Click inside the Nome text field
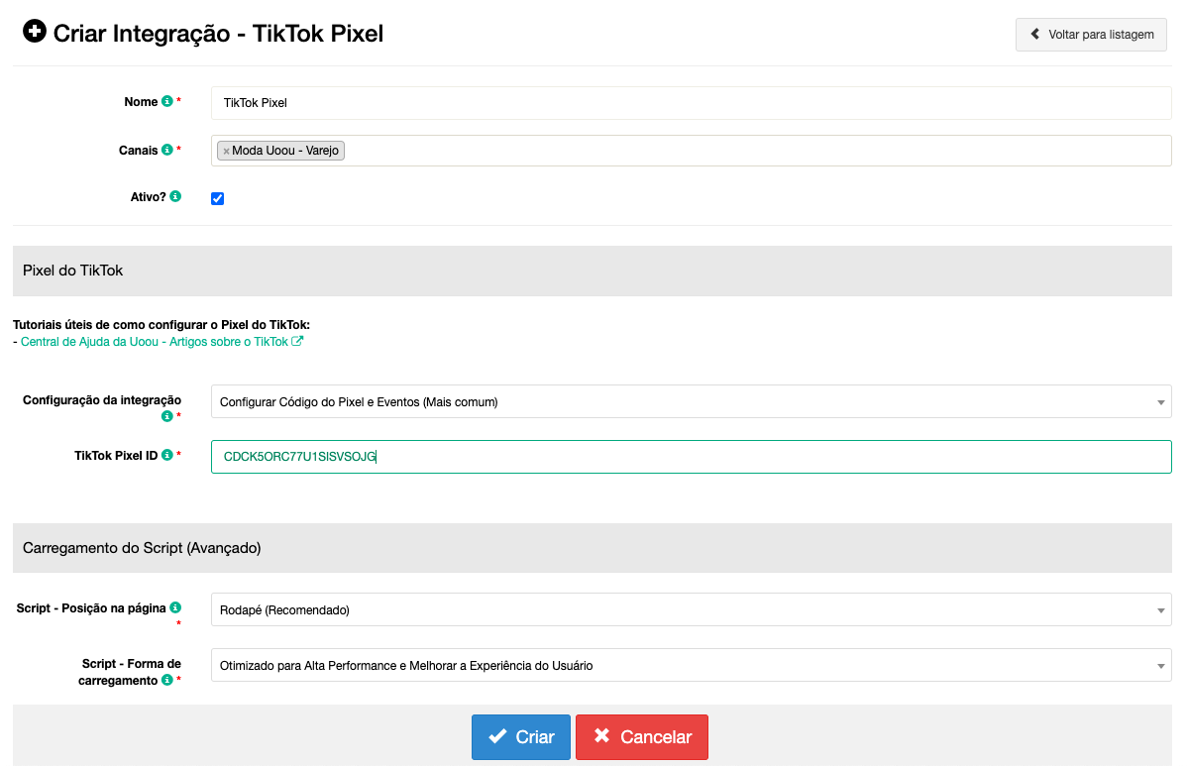 (x=691, y=103)
